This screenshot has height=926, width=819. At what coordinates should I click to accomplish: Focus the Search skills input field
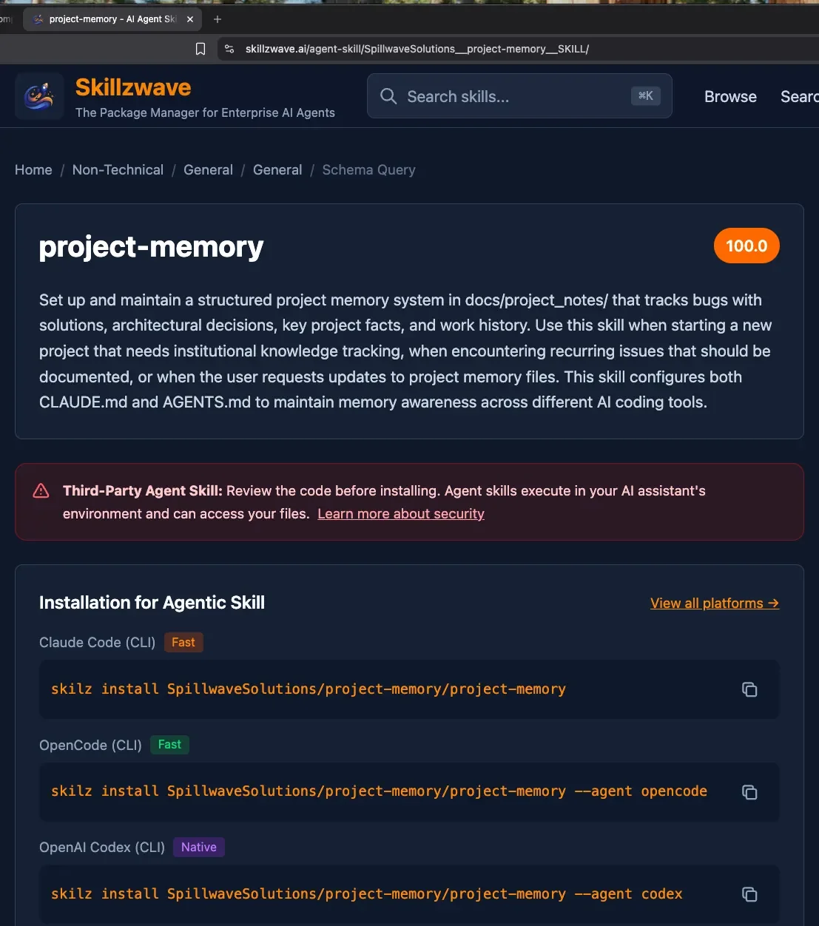pos(510,97)
